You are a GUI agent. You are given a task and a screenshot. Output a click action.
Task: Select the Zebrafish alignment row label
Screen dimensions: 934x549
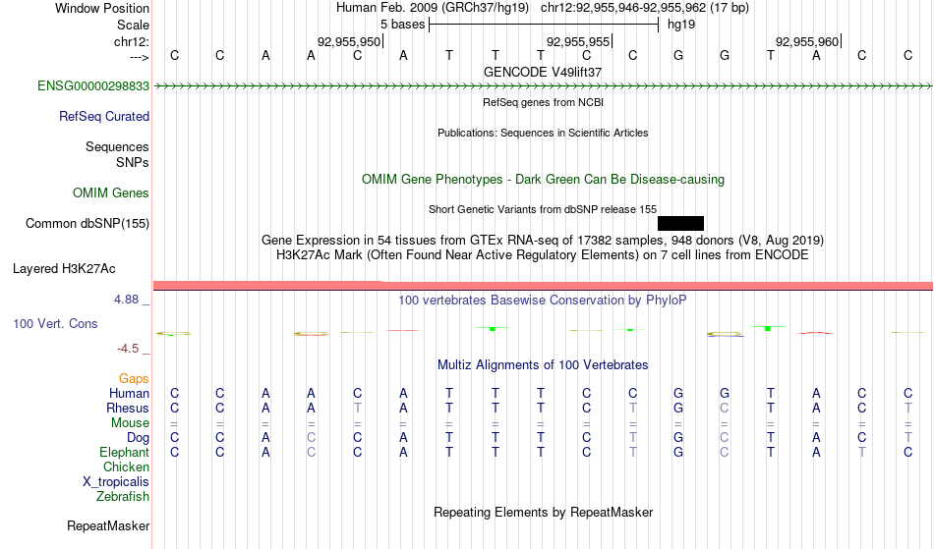(123, 497)
